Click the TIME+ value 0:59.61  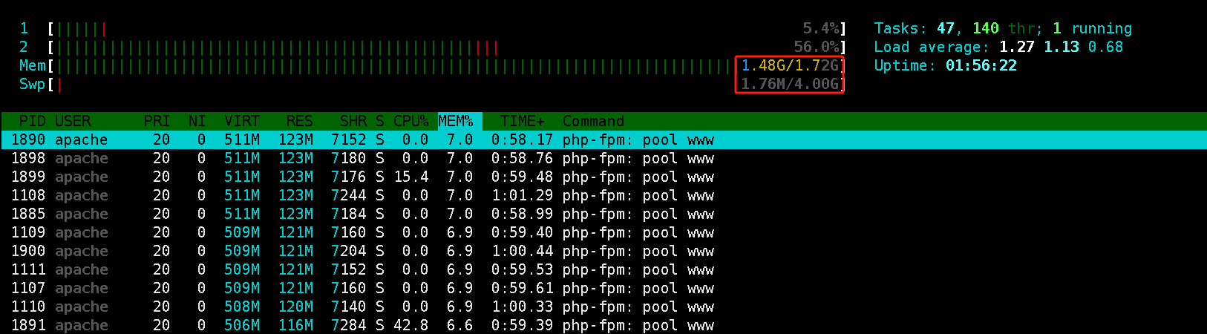pos(523,288)
